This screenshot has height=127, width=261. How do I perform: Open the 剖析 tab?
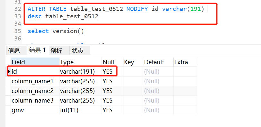click(x=59, y=50)
